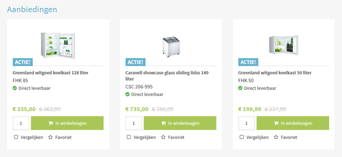
Task: Click cart icon on FHK 85 button
Action: click(x=50, y=123)
